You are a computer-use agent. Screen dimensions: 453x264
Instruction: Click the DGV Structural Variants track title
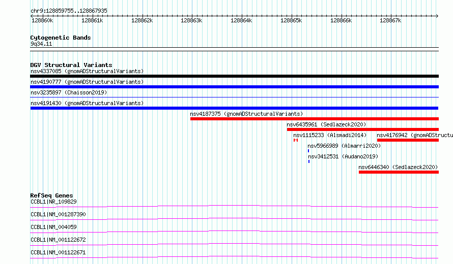(x=71, y=65)
